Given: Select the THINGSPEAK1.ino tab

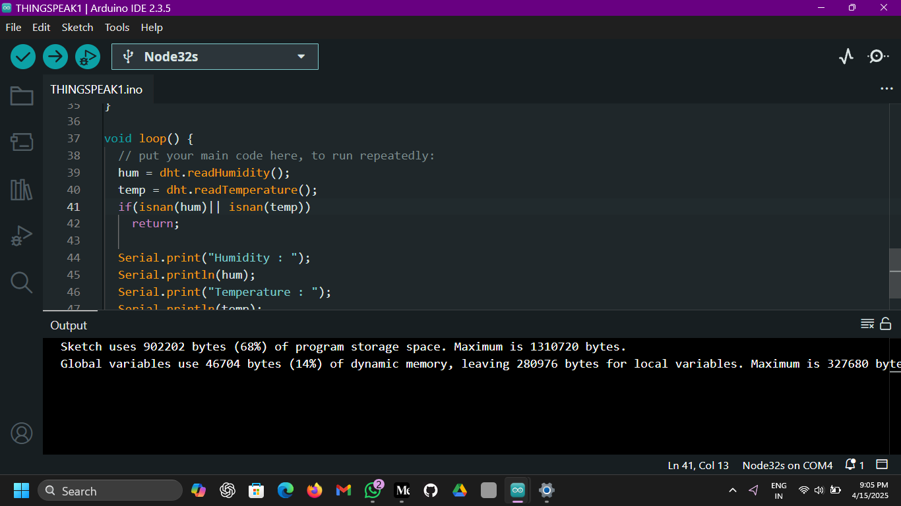Looking at the screenshot, I should 96,89.
